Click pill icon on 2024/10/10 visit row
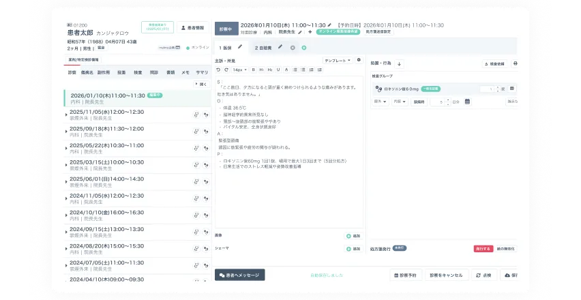Screen dimensions: 581x300 coord(206,215)
